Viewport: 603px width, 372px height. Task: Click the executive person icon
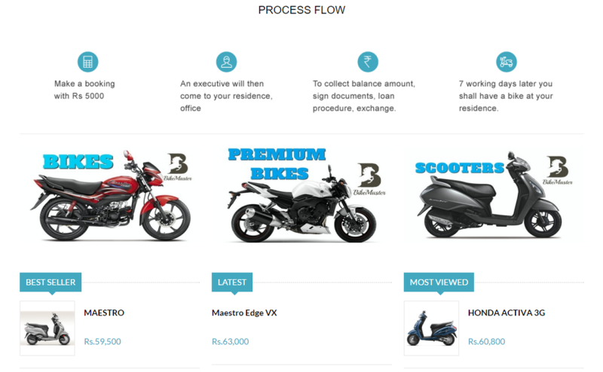click(226, 62)
